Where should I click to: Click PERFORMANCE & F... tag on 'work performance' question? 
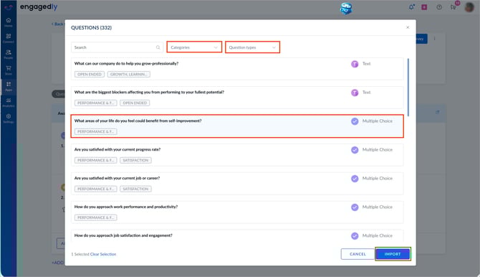pyautogui.click(x=95, y=217)
